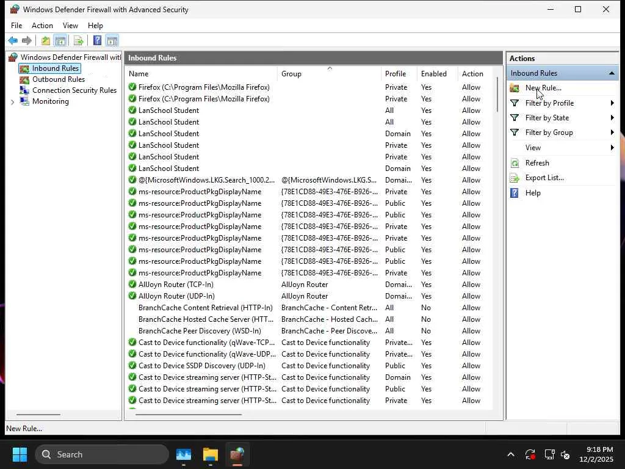
Task: Select Cast to Device SSDP Discovery (UDP-In) rule
Action: click(x=309, y=366)
